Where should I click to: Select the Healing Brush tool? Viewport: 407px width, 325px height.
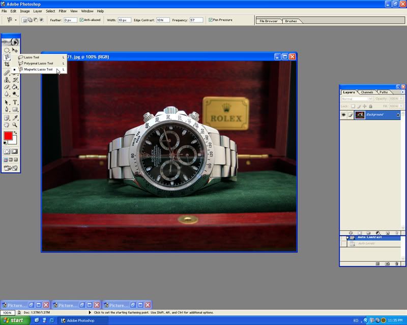(x=7, y=73)
